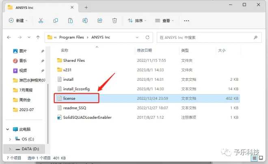
Task: Go up one folder level arrow
Action: pyautogui.click(x=38, y=37)
